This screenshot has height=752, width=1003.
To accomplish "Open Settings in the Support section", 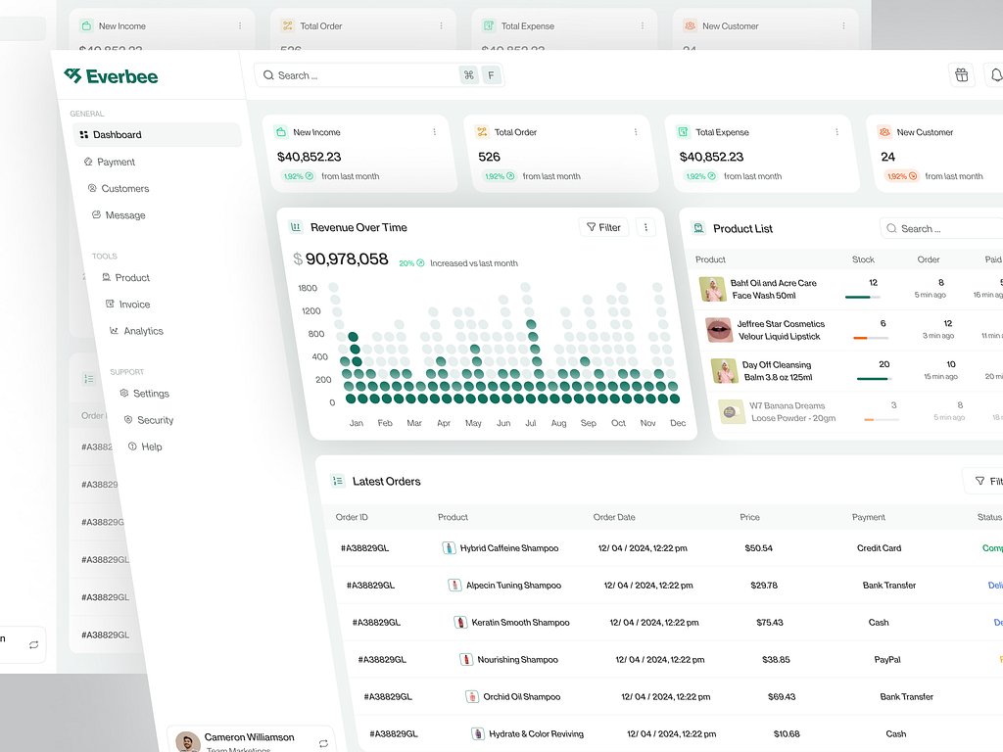I will tap(145, 394).
